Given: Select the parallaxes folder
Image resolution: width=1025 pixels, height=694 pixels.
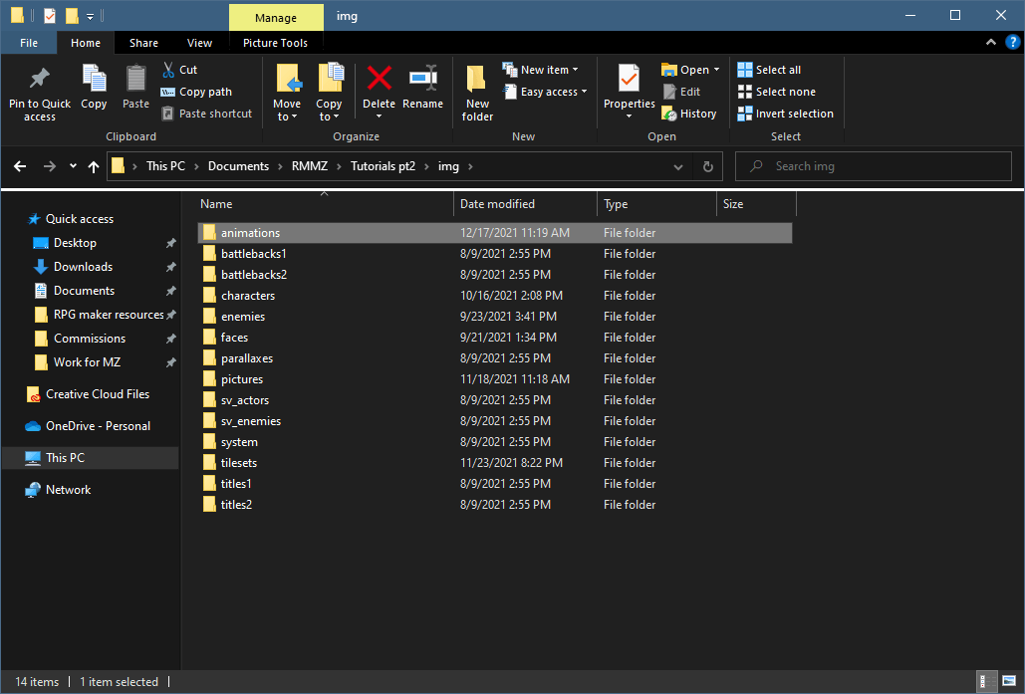Looking at the screenshot, I should [x=494, y=358].
